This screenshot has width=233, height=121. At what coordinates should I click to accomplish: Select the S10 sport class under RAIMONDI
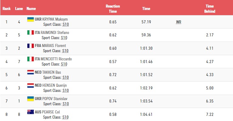[64, 38]
